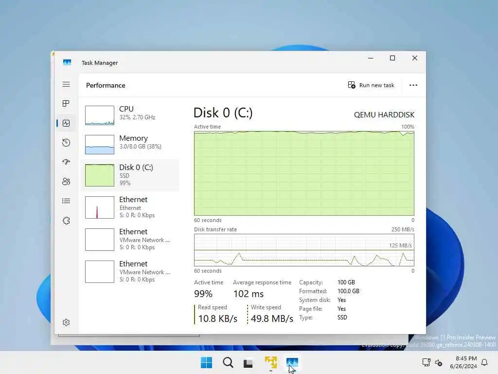Screen dimensions: 498x374
Task: Open the Windows Start menu
Action: [x=206, y=362]
